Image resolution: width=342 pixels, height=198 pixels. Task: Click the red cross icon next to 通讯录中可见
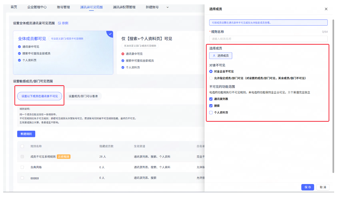tap(123, 54)
